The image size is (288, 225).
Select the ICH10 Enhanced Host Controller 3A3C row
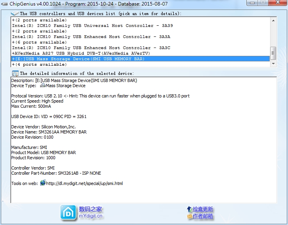point(140,48)
